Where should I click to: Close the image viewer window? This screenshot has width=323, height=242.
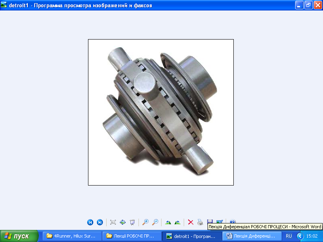pos(318,5)
